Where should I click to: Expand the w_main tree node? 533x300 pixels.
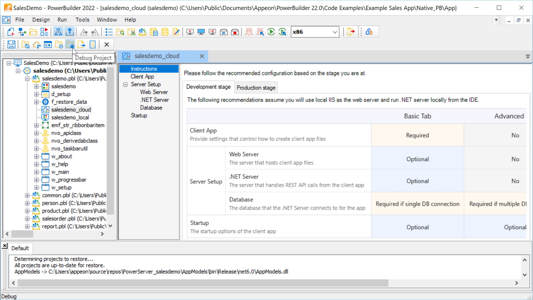point(36,172)
